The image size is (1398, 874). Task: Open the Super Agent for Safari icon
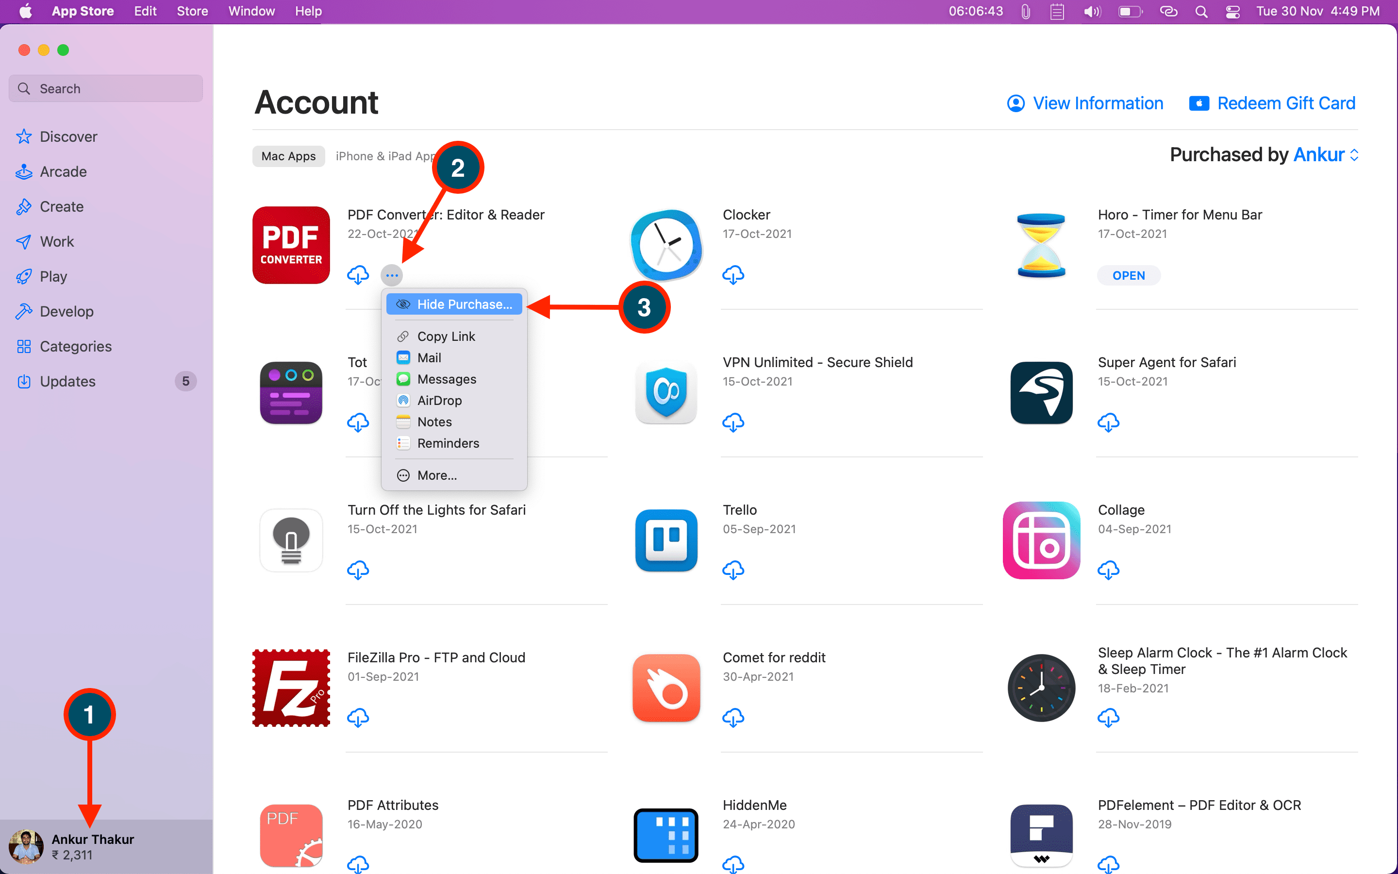(1041, 393)
